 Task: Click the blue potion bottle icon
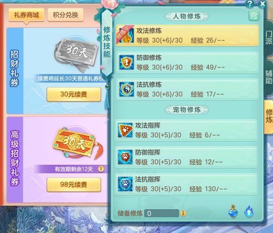pyautogui.click(x=233, y=211)
